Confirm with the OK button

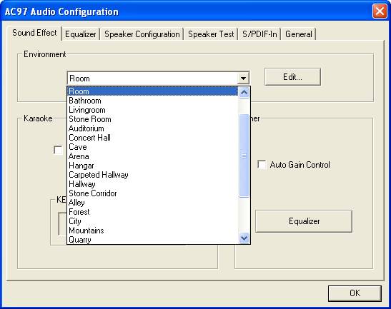tap(355, 293)
